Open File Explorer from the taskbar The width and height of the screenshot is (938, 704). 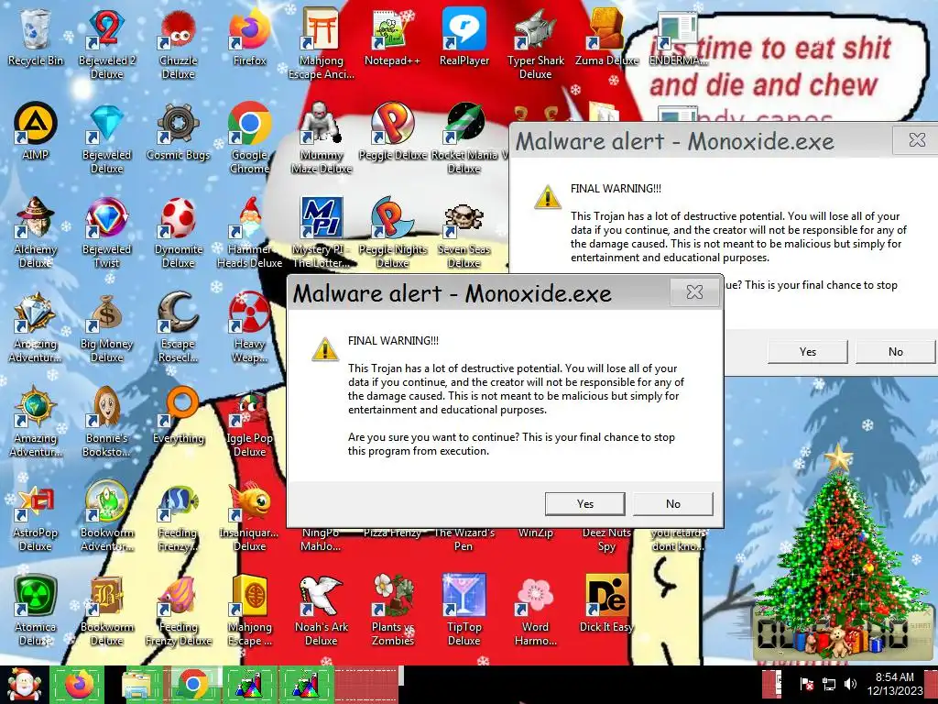click(x=136, y=685)
